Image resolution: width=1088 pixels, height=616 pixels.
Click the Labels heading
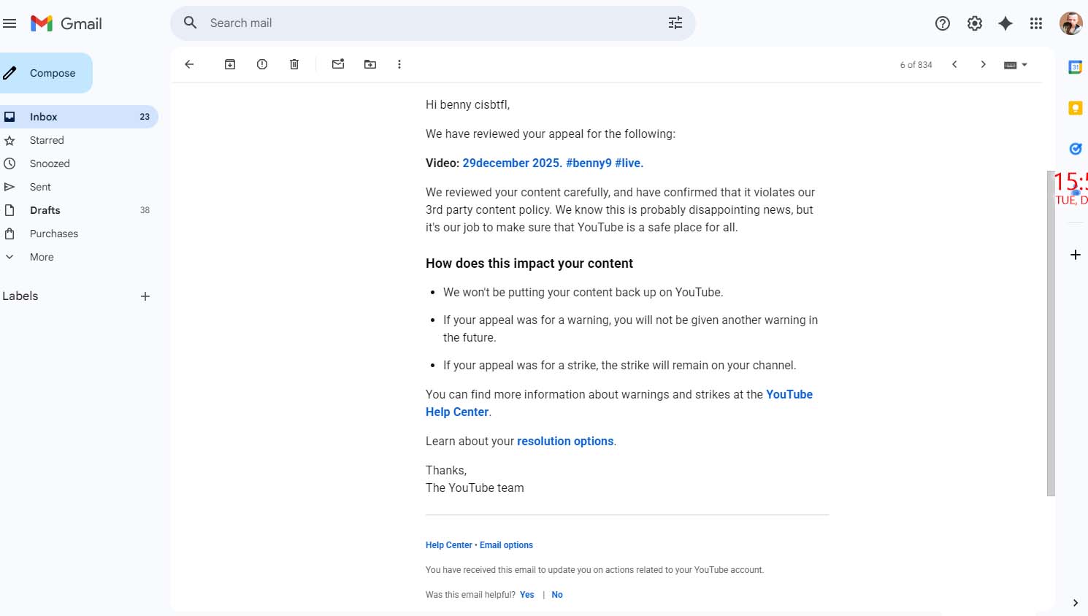(20, 296)
